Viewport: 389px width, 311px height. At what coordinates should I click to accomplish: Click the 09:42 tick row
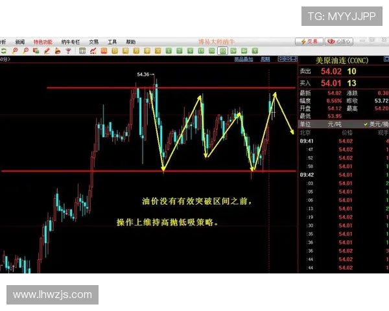point(344,175)
